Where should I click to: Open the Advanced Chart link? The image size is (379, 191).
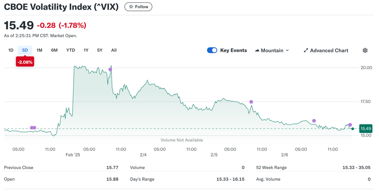(329, 50)
